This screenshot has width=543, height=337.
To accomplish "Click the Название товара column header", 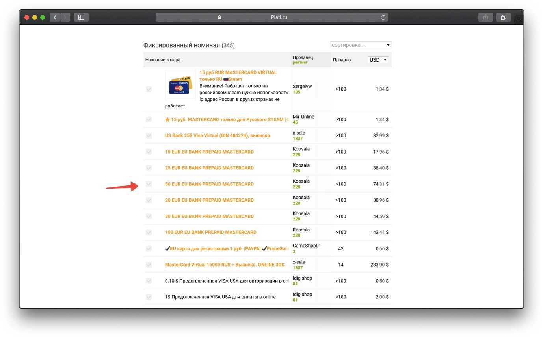I will (163, 60).
